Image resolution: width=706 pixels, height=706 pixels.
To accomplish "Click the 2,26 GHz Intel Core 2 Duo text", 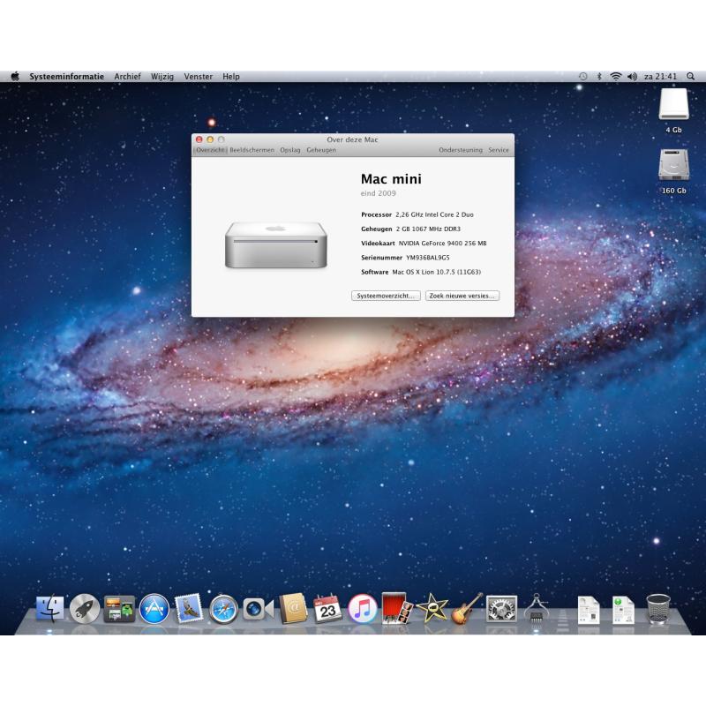I will tap(434, 214).
